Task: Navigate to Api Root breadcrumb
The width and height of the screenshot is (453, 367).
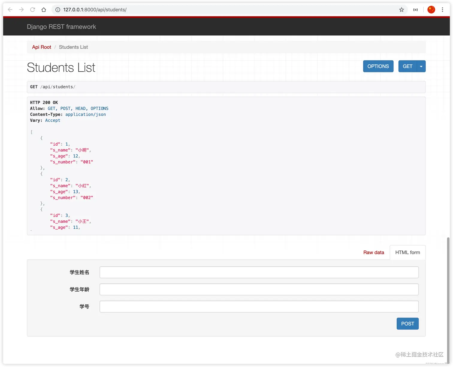Action: click(x=42, y=47)
